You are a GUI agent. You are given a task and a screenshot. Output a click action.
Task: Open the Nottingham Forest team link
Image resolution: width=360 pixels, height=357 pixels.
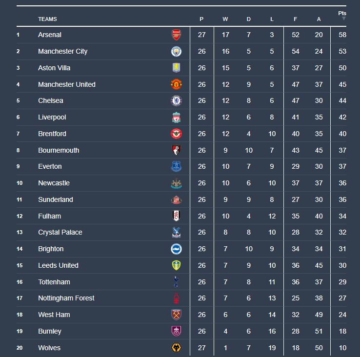click(66, 298)
